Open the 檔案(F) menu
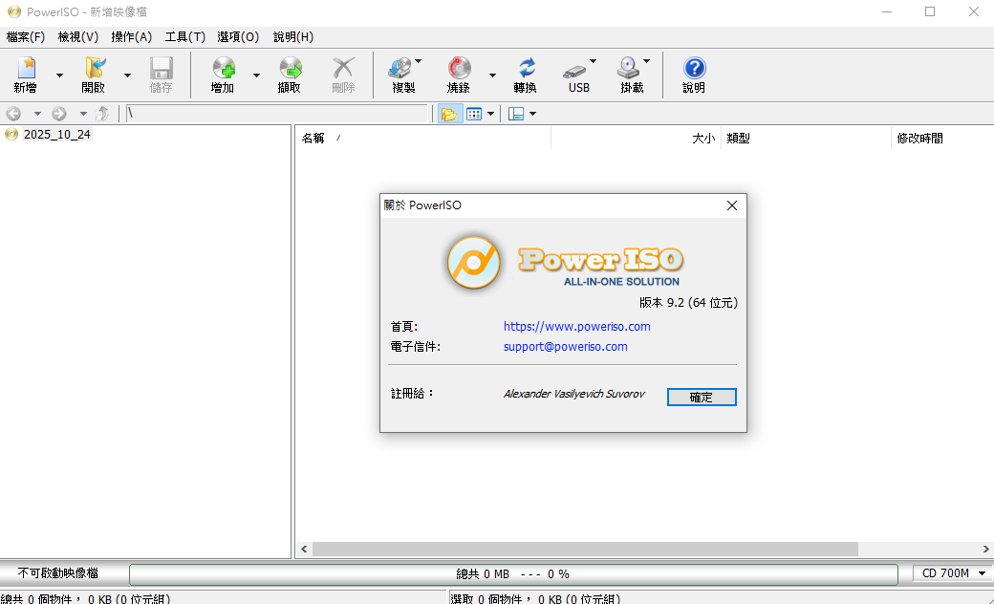This screenshot has height=604, width=994. pos(26,37)
